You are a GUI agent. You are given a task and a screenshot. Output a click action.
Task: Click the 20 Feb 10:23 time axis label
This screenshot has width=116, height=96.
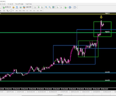tap(104, 89)
